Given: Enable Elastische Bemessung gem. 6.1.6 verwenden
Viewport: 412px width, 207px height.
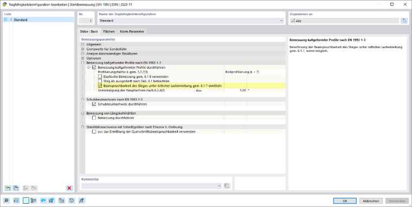Looking at the screenshot, I should tap(100, 77).
